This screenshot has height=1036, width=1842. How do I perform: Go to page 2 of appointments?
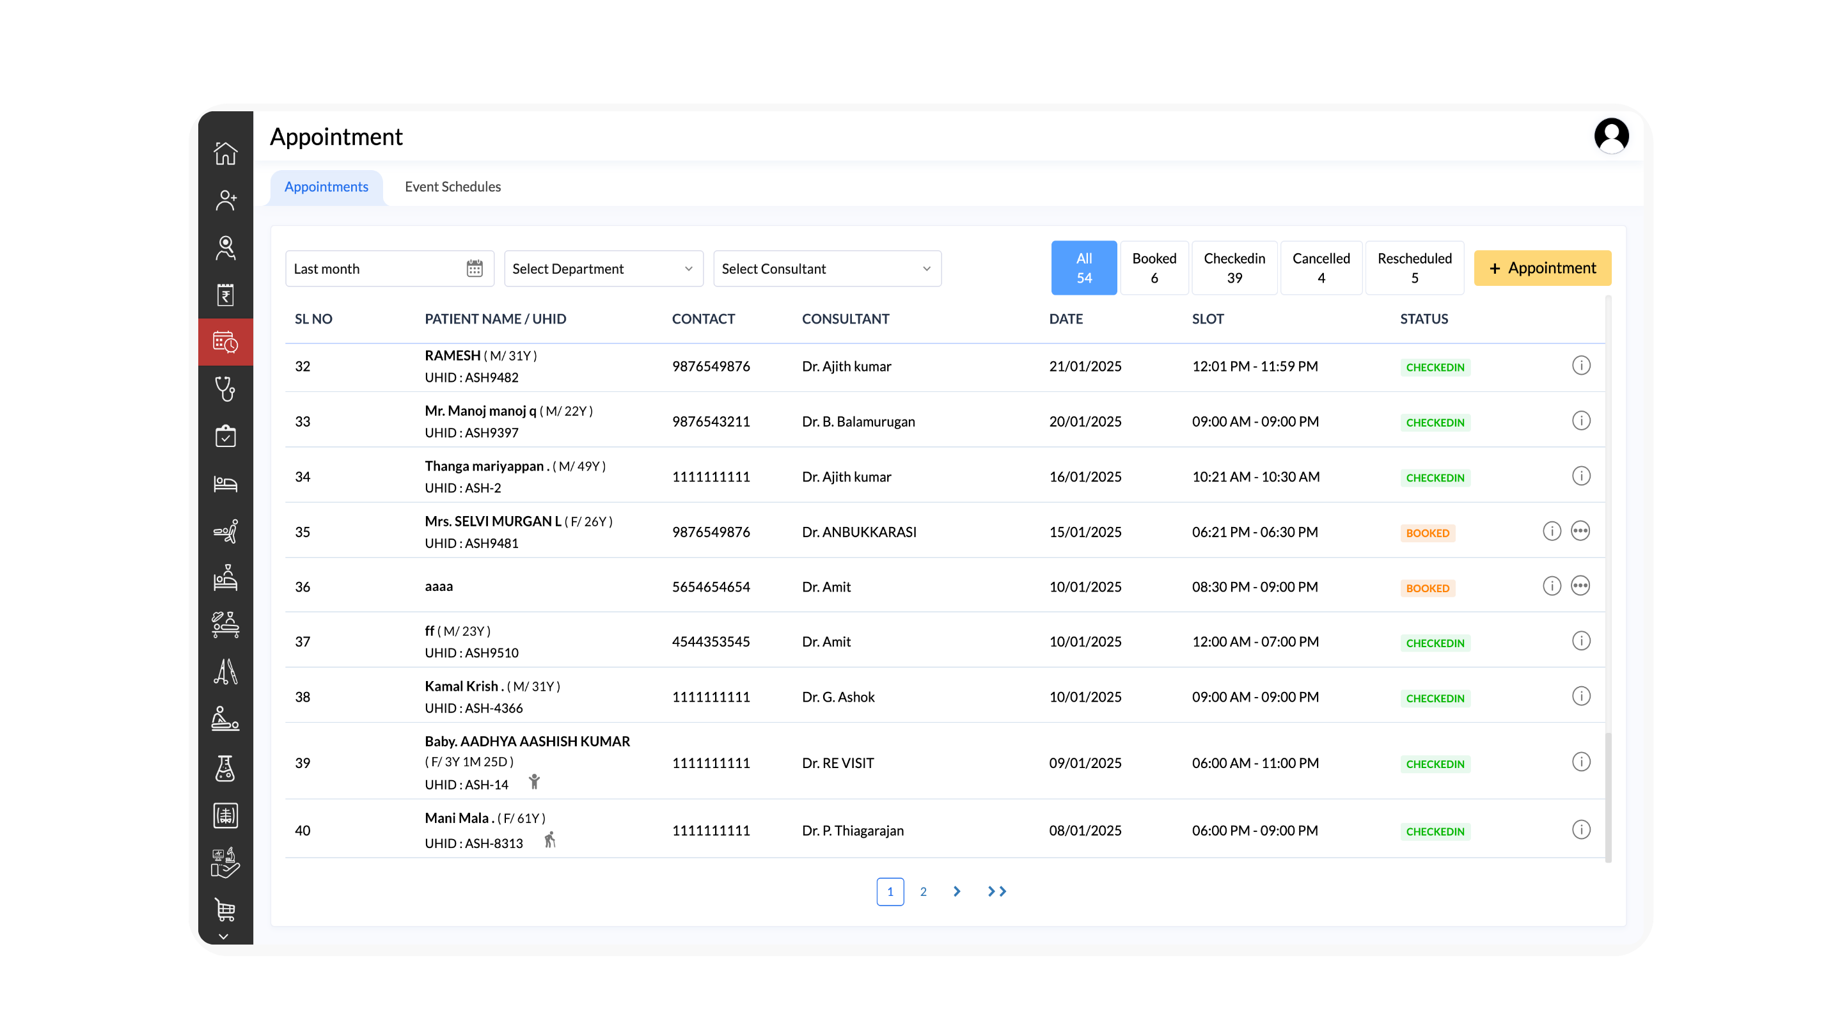coord(923,891)
